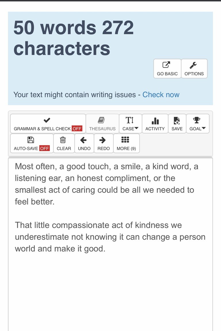Click the GO BASIC button label
221x331 pixels.
(167, 74)
